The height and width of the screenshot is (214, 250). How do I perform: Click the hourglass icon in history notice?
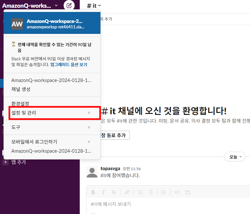(x=14, y=44)
